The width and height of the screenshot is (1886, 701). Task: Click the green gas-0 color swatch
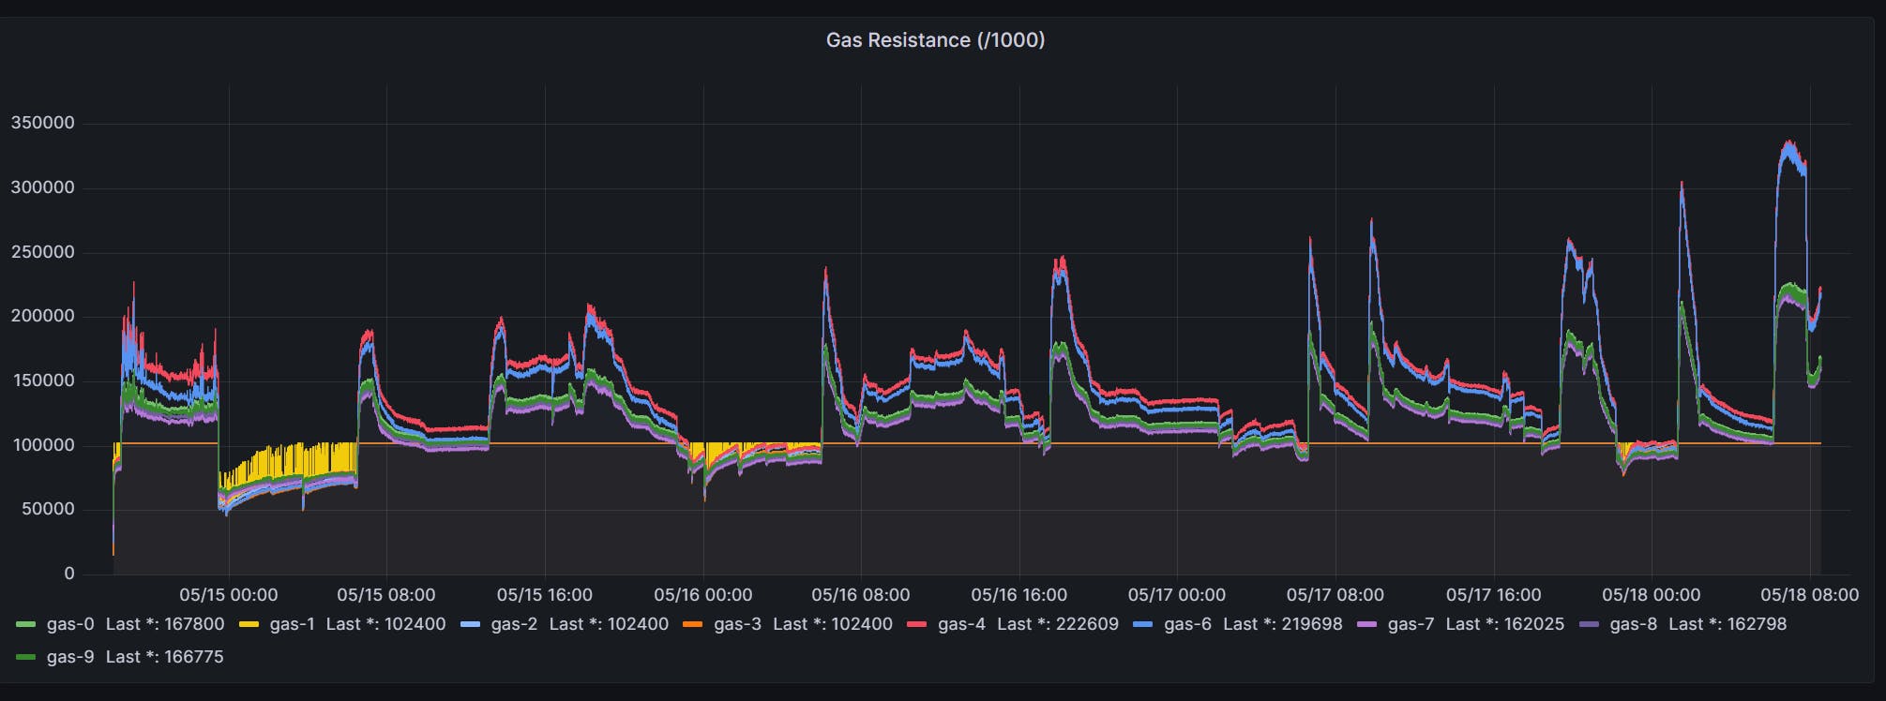[x=26, y=624]
